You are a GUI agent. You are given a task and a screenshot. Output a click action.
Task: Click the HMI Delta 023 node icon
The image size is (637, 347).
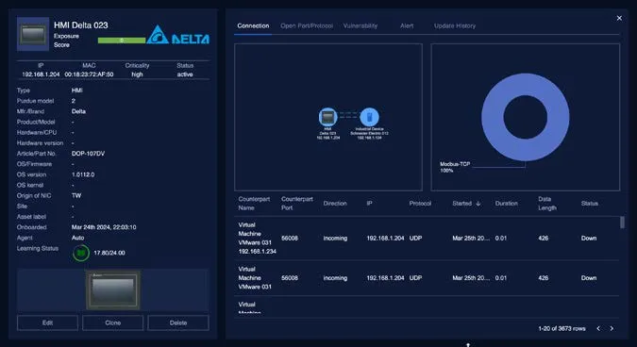[x=327, y=117]
